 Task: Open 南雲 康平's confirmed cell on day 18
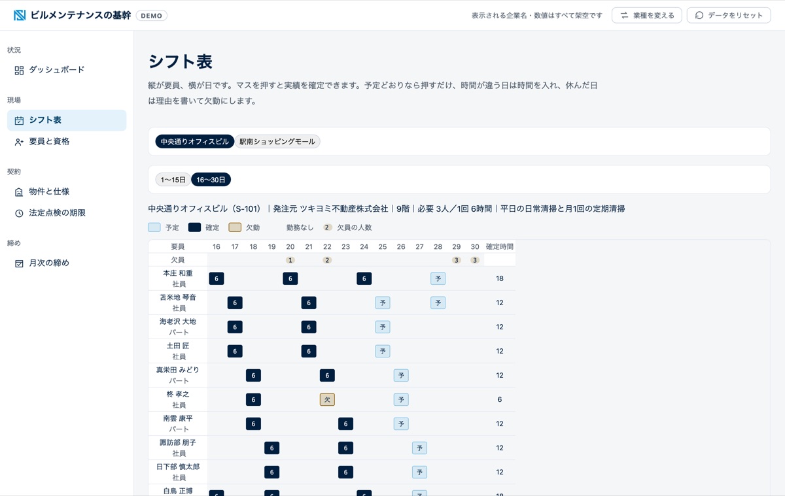(253, 423)
